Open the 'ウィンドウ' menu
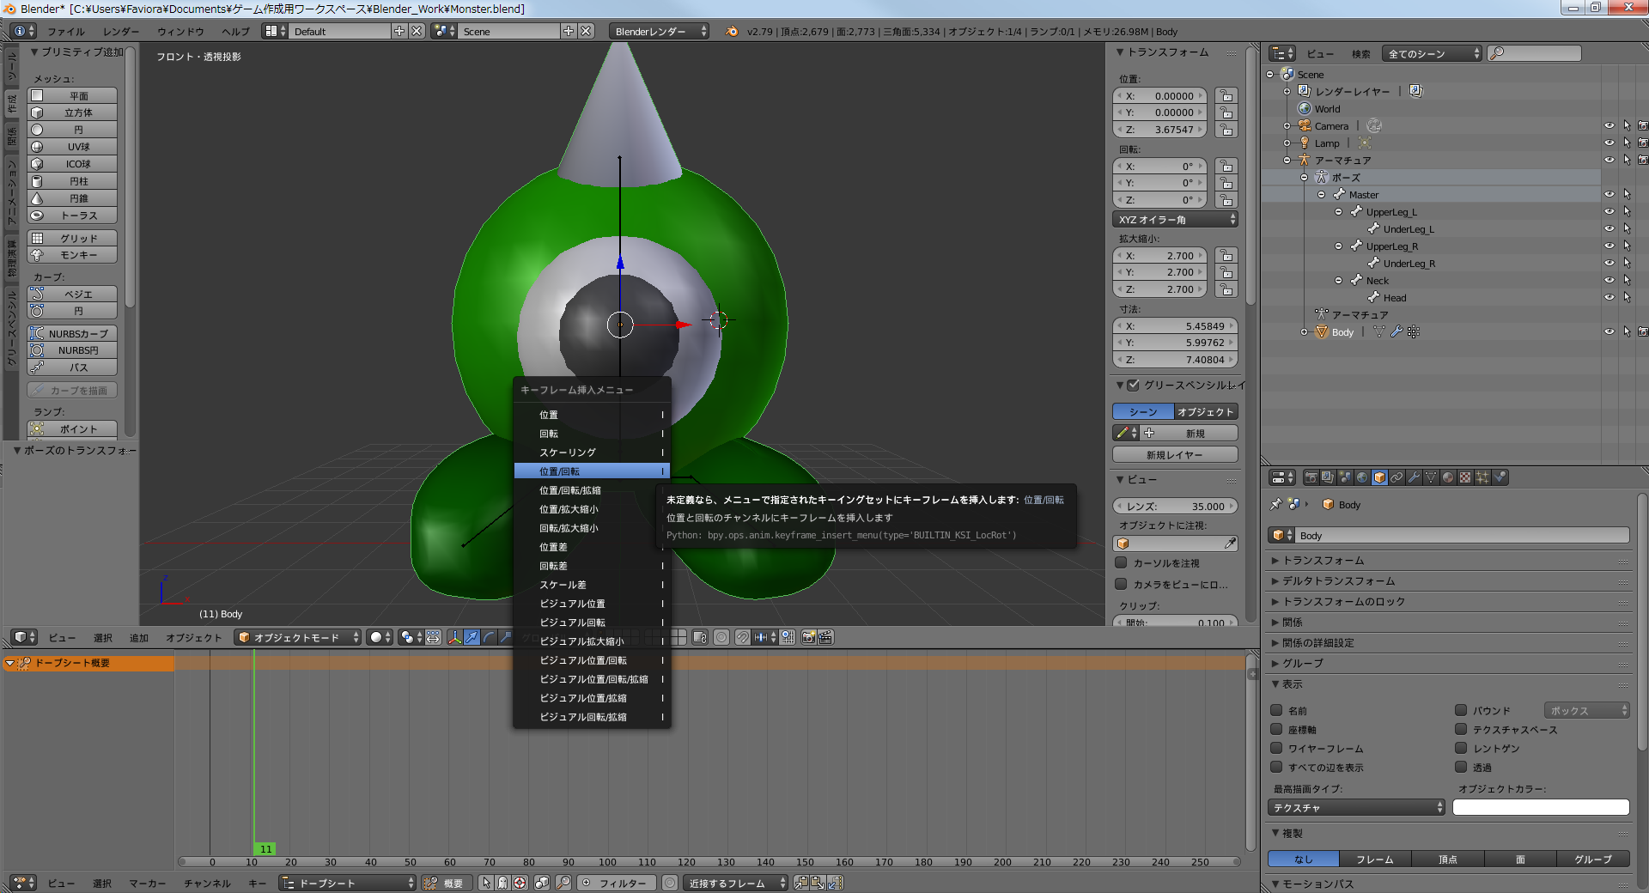The image size is (1649, 893). click(180, 32)
